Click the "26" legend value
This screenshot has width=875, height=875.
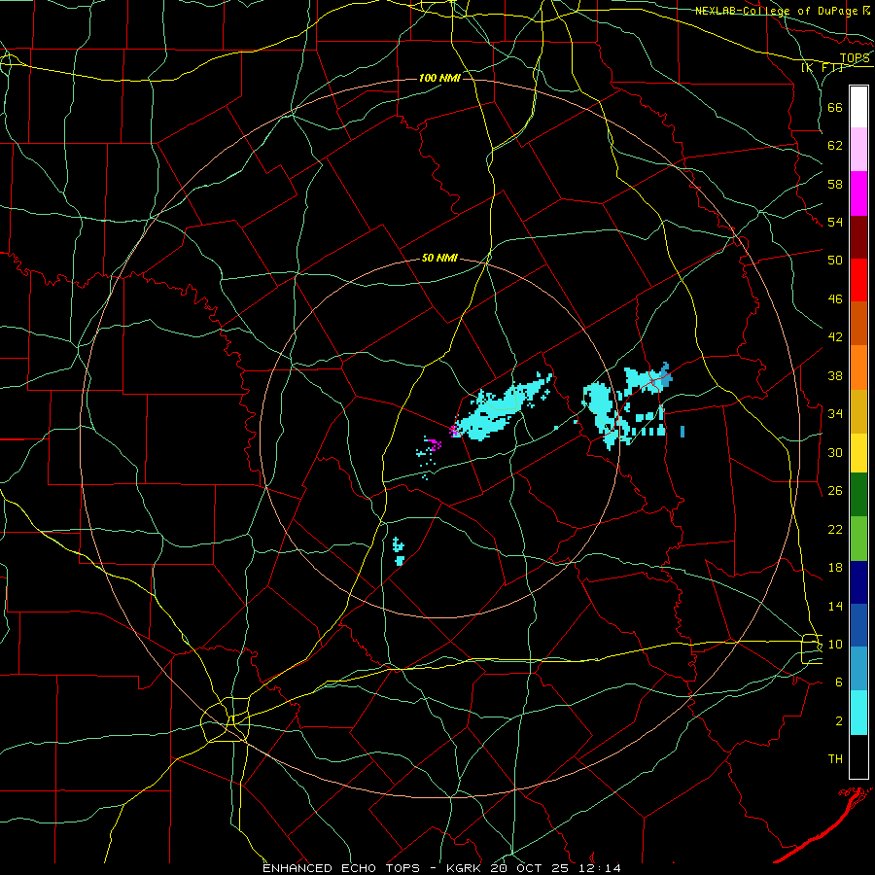tap(835, 491)
